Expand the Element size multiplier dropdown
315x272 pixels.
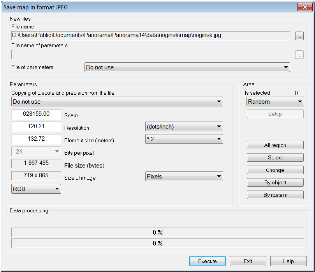[184, 139]
